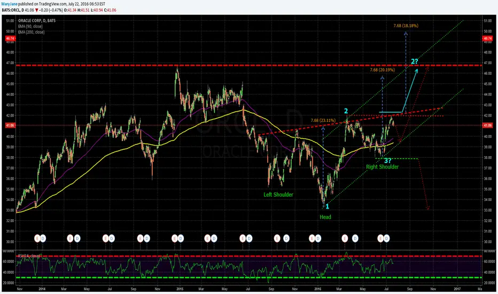The image size is (498, 294).
Task: Click the red down-triangle price change indicator
Action: (37, 10)
